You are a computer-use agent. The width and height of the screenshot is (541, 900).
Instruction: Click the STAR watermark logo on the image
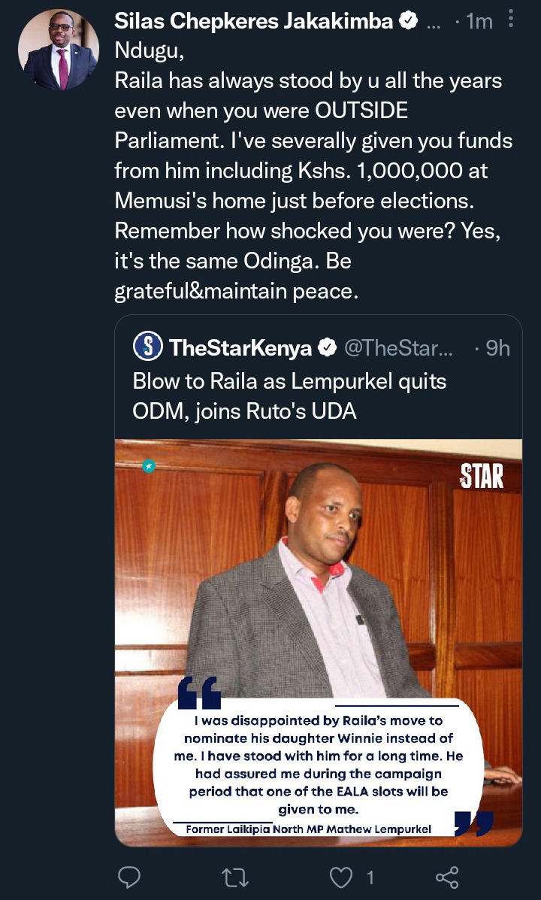(482, 476)
